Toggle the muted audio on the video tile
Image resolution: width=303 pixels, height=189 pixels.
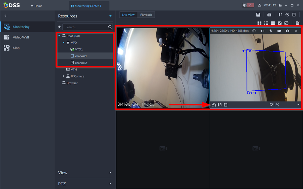[262, 31]
